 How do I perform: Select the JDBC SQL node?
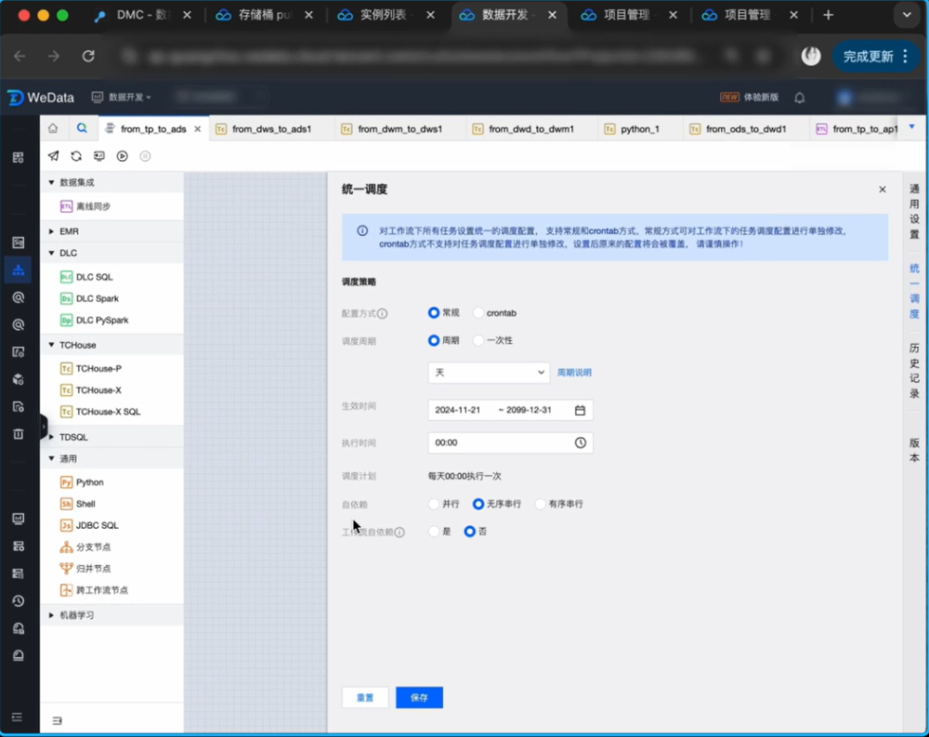pos(89,525)
